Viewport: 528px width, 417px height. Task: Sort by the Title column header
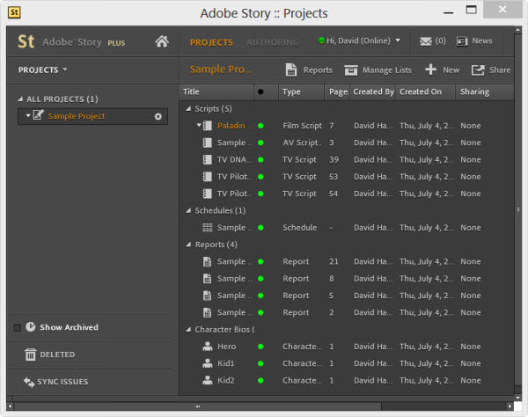tap(216, 91)
